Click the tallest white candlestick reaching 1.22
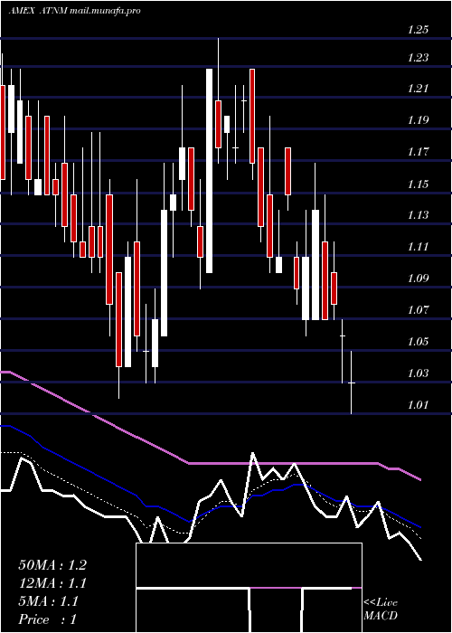 tap(209, 171)
